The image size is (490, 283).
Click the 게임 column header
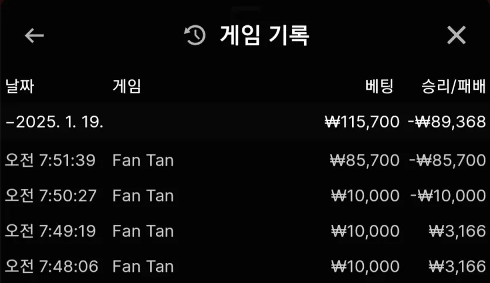pyautogui.click(x=127, y=86)
